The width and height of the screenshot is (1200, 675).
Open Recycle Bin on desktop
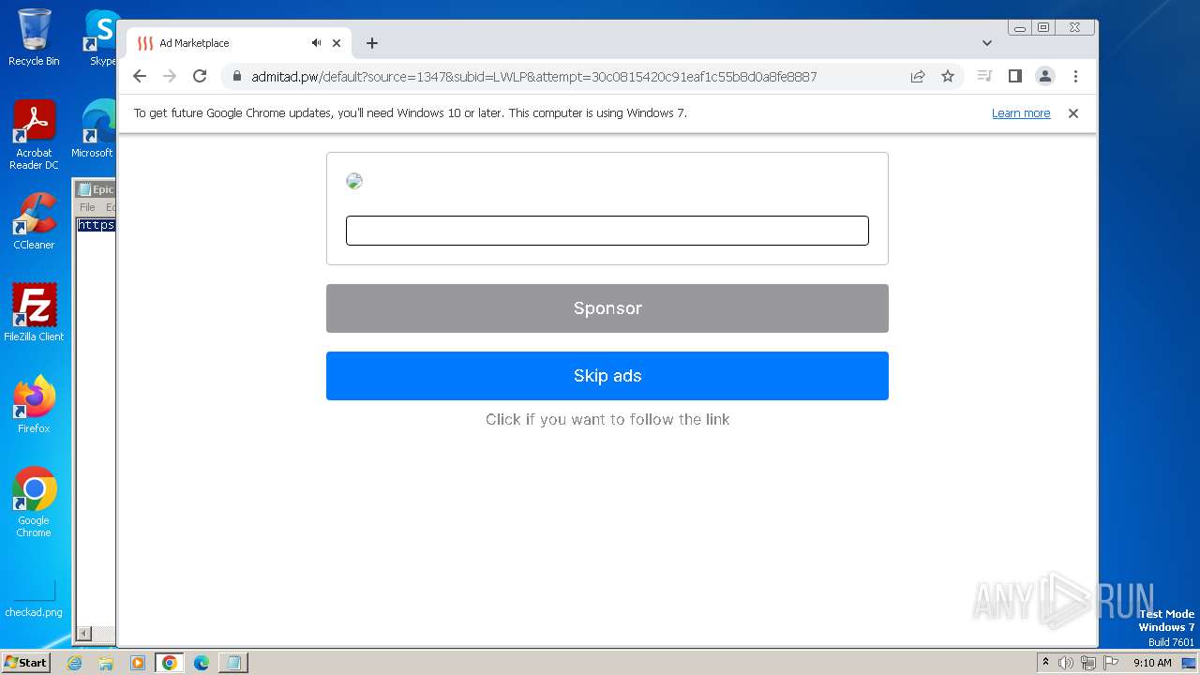[x=34, y=37]
